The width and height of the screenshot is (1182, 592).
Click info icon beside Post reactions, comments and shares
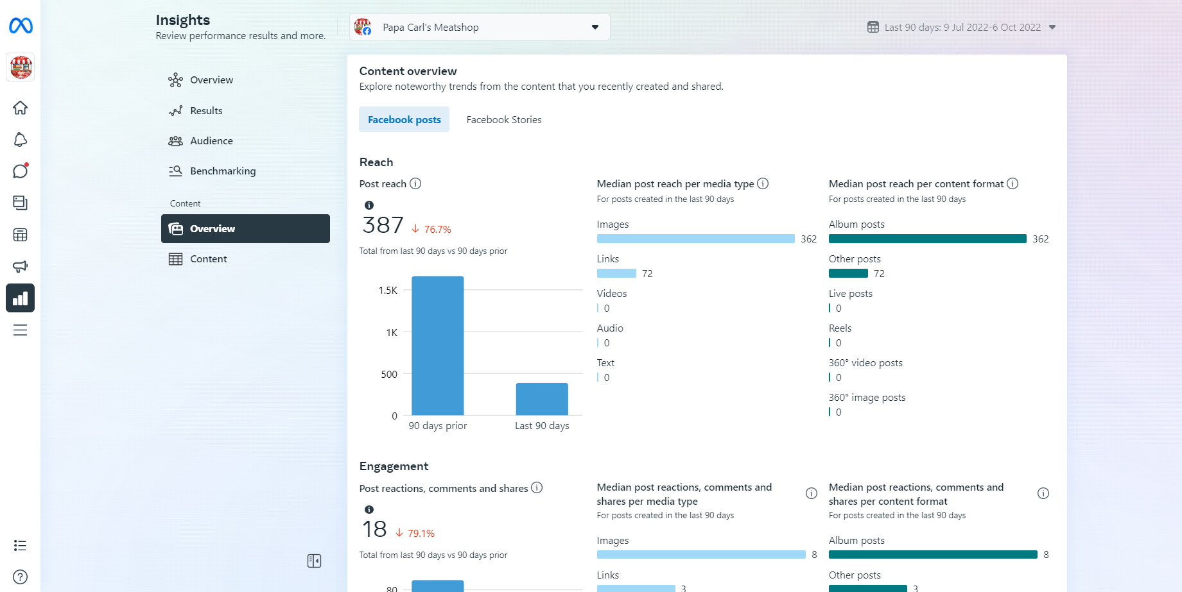[x=537, y=487]
